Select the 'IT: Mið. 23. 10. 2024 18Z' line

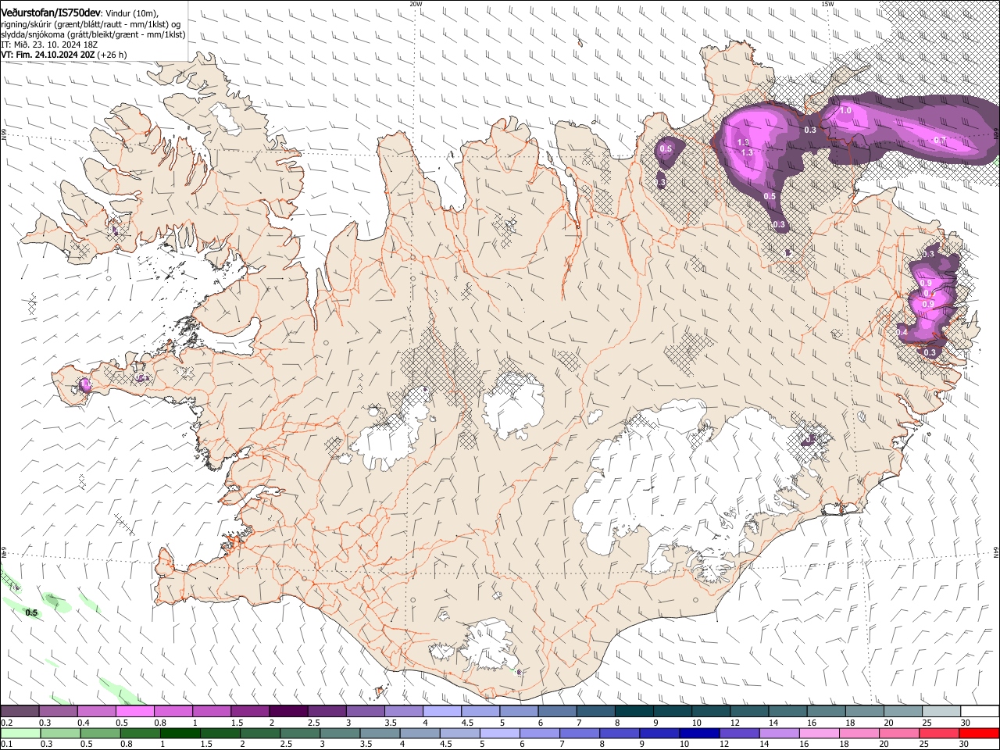[49, 45]
